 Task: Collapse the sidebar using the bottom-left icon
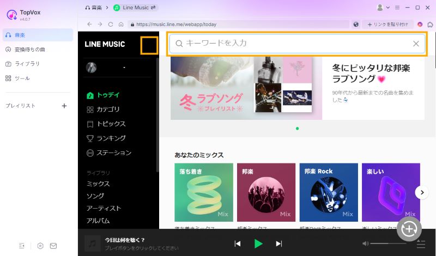[x=22, y=246]
